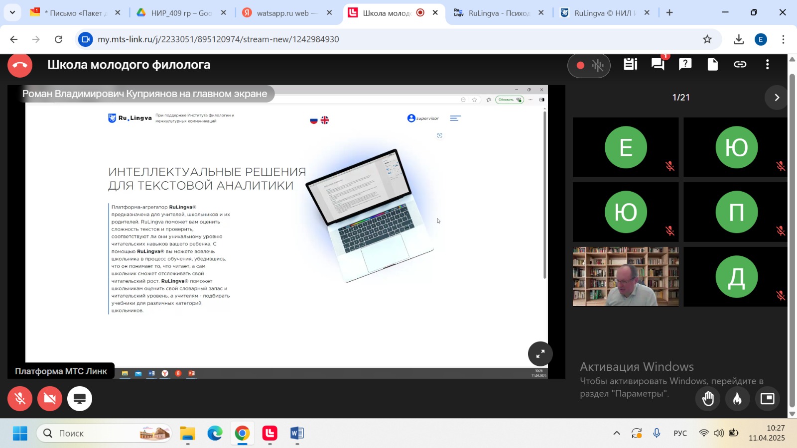The image size is (797, 448).
Task: Select the speaker's video thumbnail
Action: 626,277
